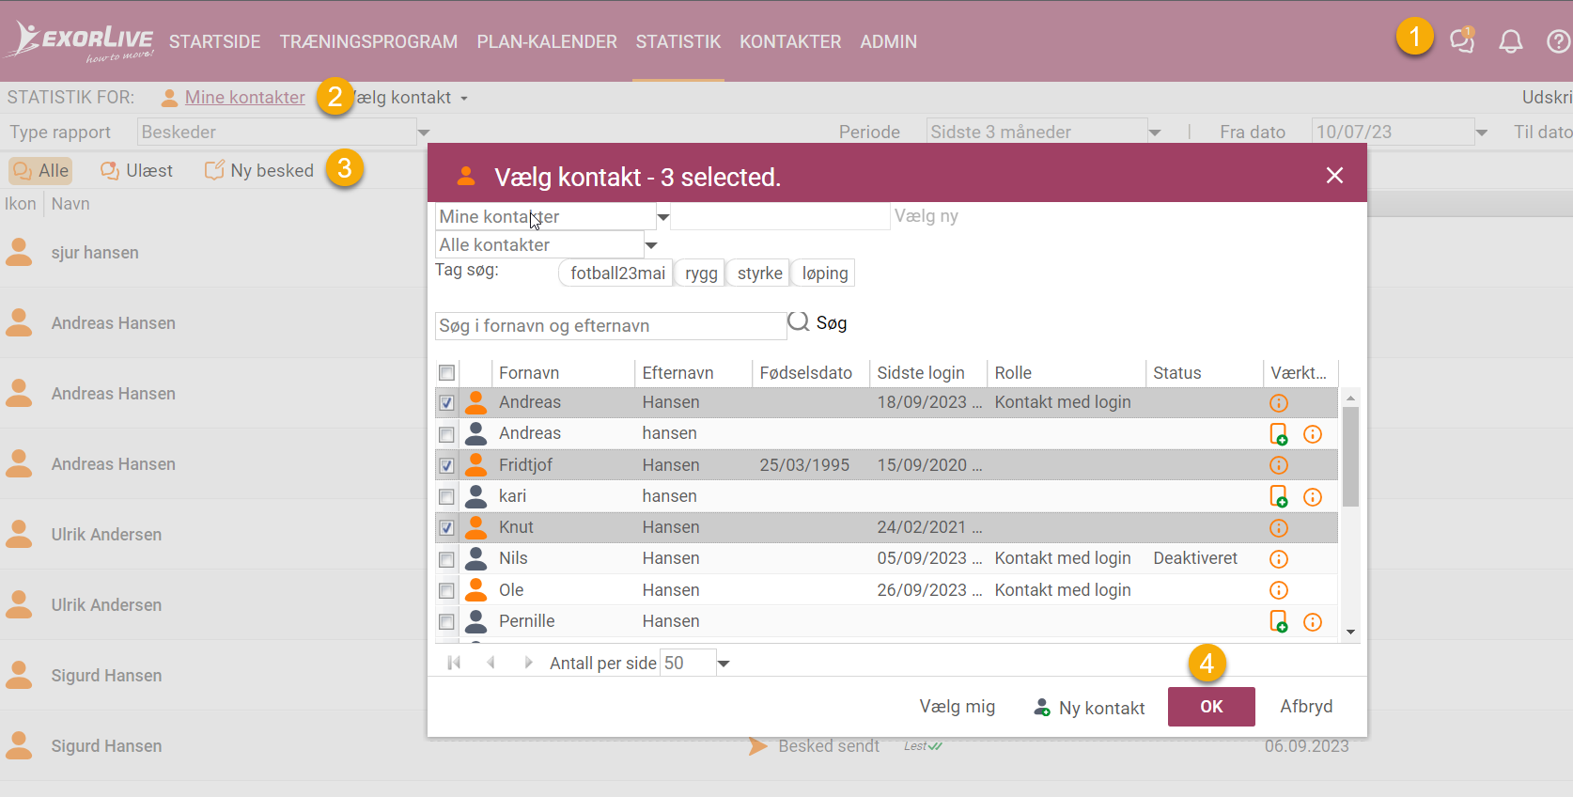The image size is (1573, 797).
Task: Click add-program icon for Pernille Hansen
Action: [x=1279, y=621]
